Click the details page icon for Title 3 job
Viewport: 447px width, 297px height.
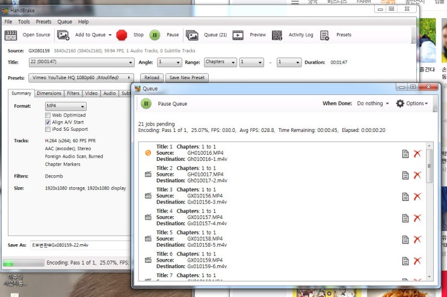click(x=405, y=197)
